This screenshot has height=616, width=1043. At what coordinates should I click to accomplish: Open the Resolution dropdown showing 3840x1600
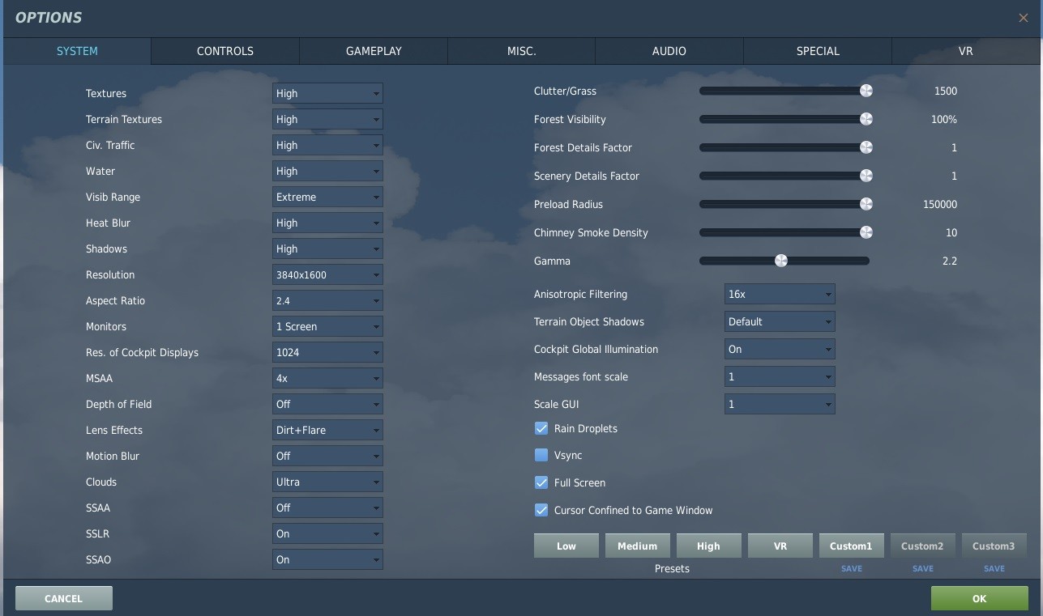[x=327, y=274]
